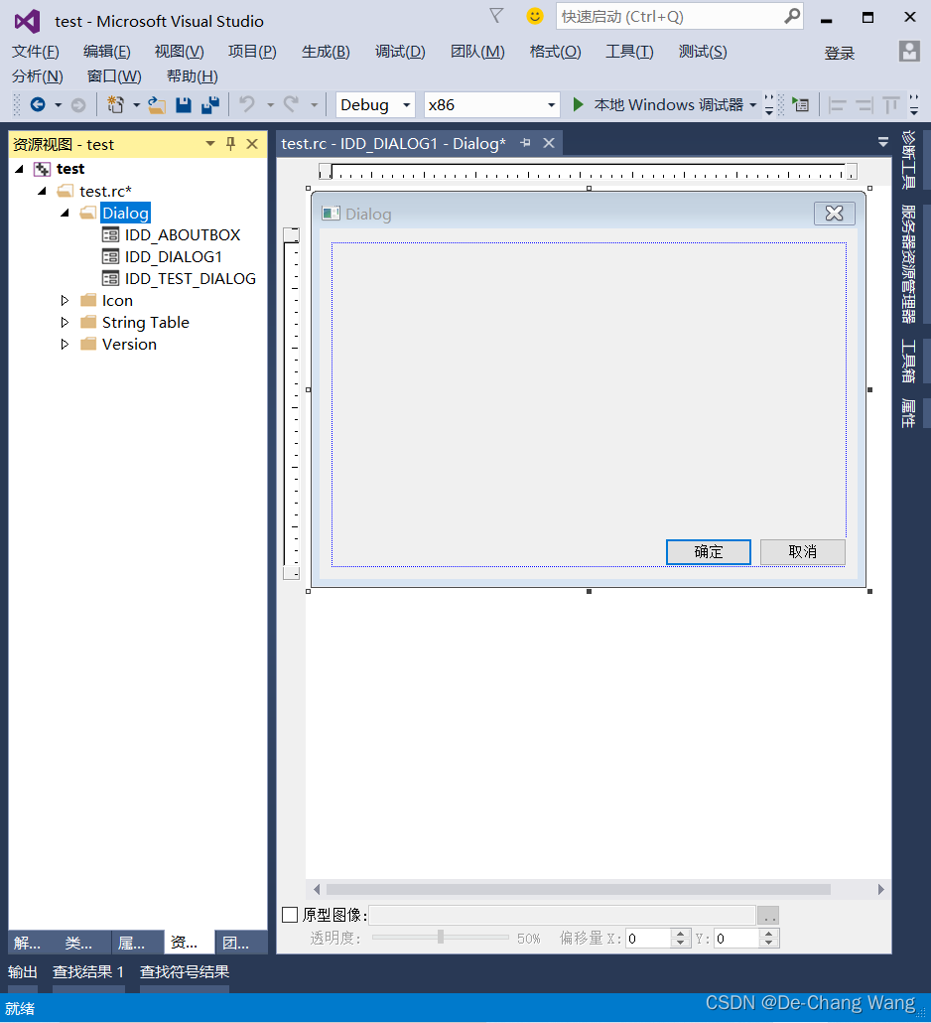Image resolution: width=931 pixels, height=1023 pixels.
Task: Open the document tab list dropdown
Action: pyautogui.click(x=883, y=142)
